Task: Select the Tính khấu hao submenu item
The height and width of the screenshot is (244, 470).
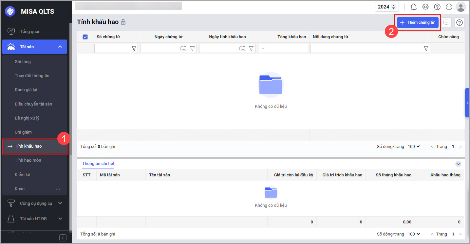Action: click(x=35, y=146)
